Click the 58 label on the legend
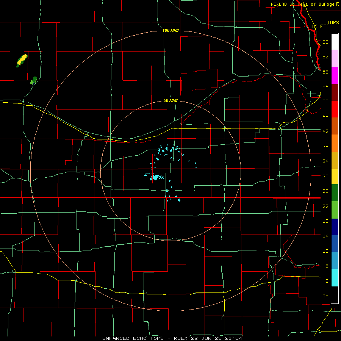Image resolution: width=341 pixels, height=341 pixels. click(325, 72)
